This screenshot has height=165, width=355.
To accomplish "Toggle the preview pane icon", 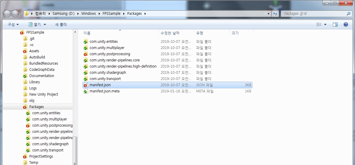I will tap(335, 24).
